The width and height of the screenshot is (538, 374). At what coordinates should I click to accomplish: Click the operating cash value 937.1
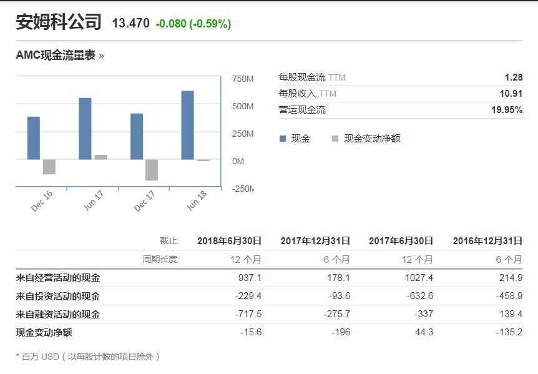[x=250, y=278]
